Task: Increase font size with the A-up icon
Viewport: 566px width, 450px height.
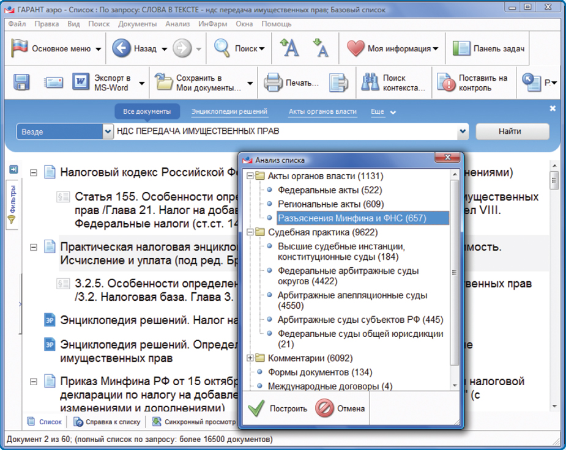Action: coord(288,48)
